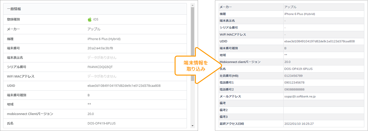Click 端末表示名 label in the left panel
This screenshot has height=131, width=368.
tap(15, 57)
